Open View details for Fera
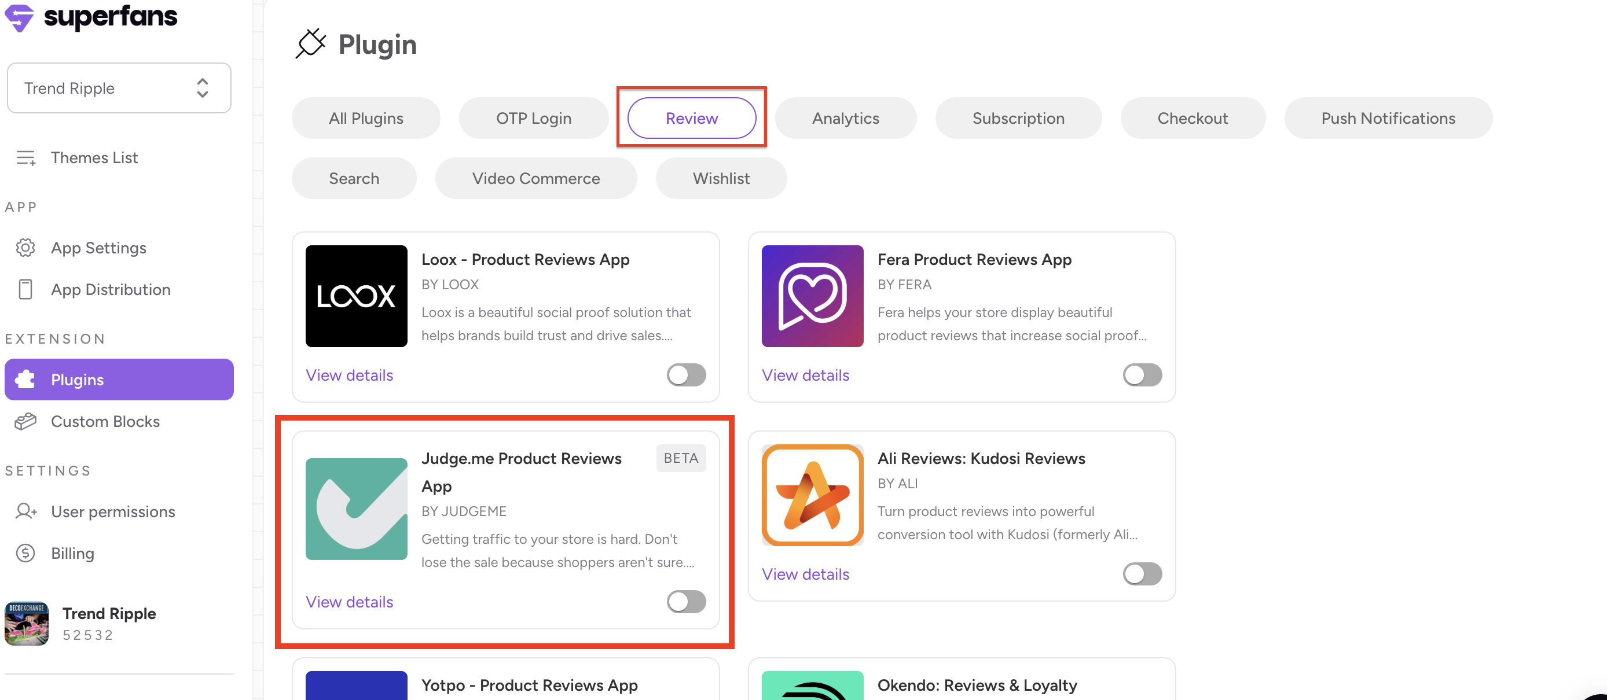Screen dimensions: 1607x700 pos(805,375)
